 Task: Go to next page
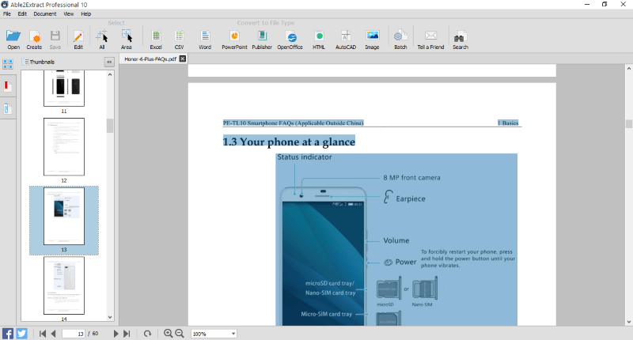click(x=116, y=334)
